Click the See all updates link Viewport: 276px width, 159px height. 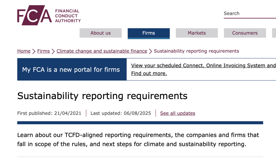pos(178,113)
